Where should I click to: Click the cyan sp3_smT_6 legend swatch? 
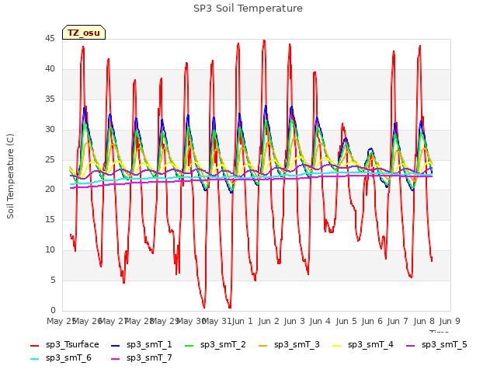pos(34,359)
